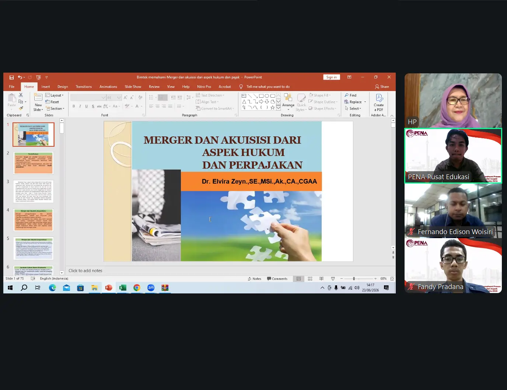This screenshot has width=507, height=390.
Task: Toggle Underline formatting
Action: pos(87,106)
